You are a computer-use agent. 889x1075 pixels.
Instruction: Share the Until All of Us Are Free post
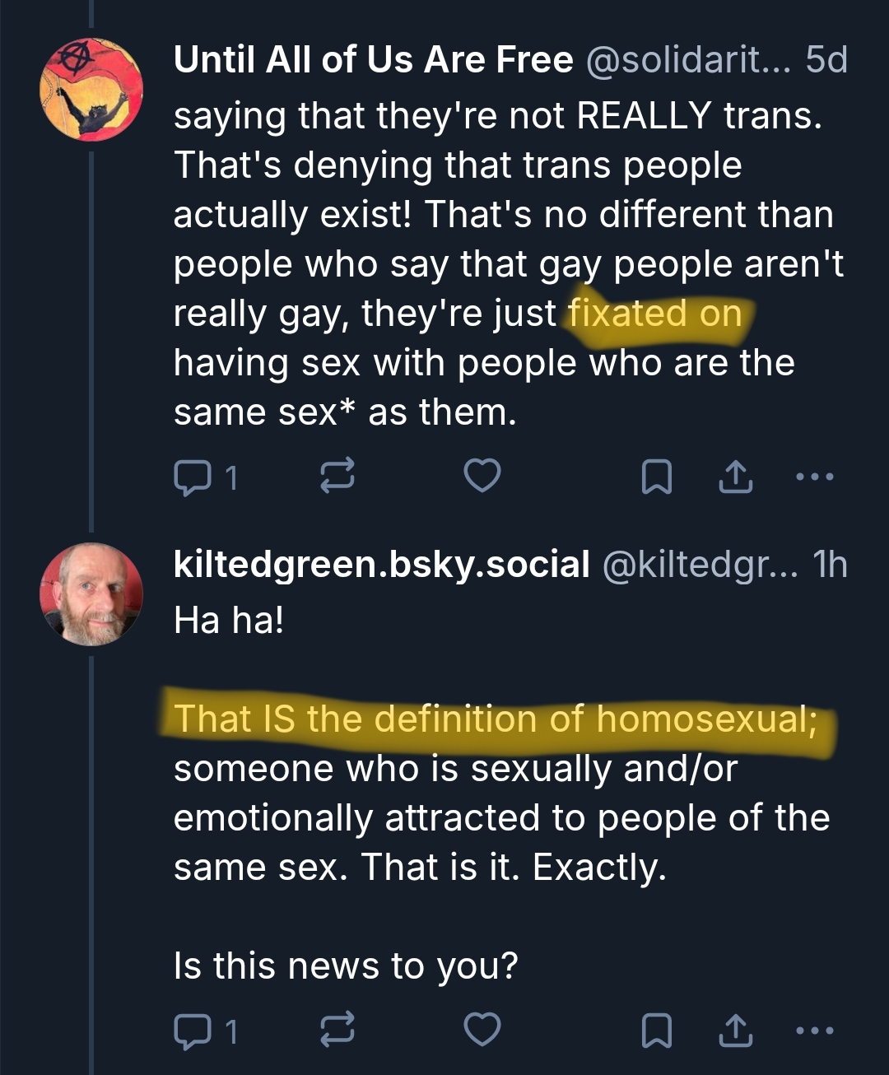tap(736, 476)
